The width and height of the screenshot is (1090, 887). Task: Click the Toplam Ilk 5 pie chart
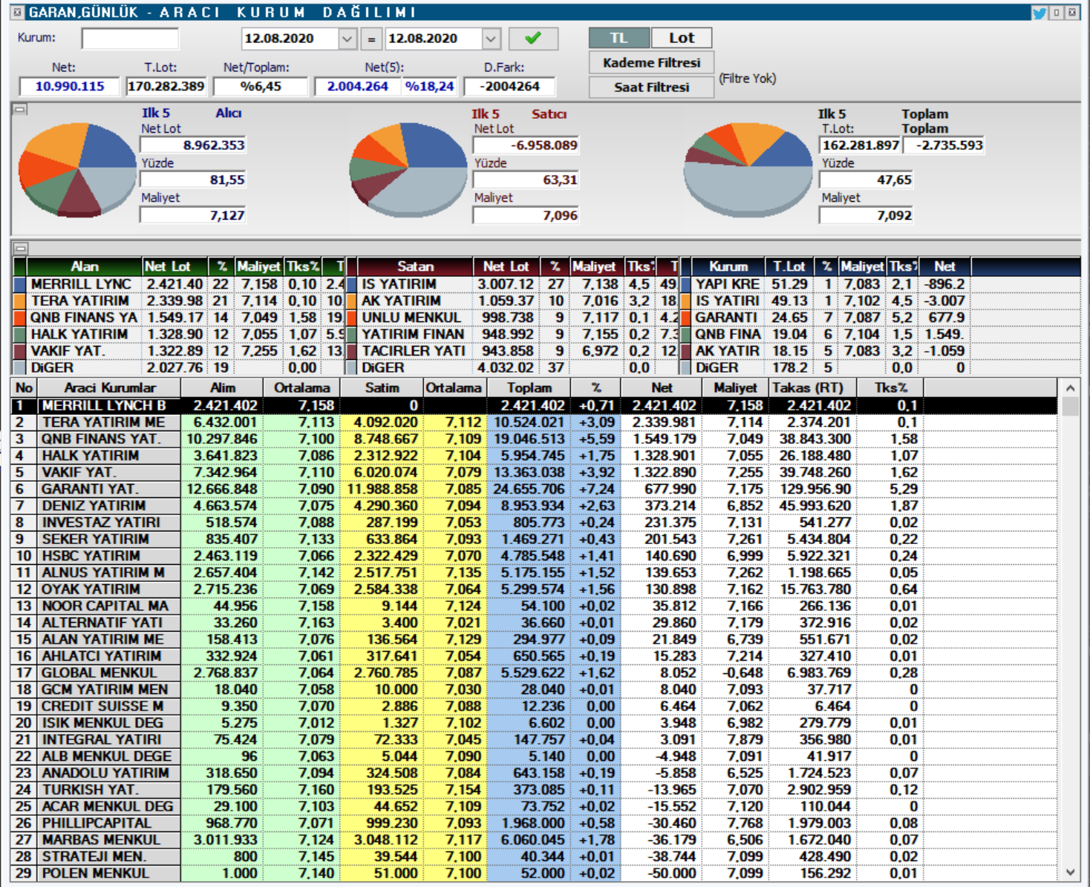tap(748, 170)
